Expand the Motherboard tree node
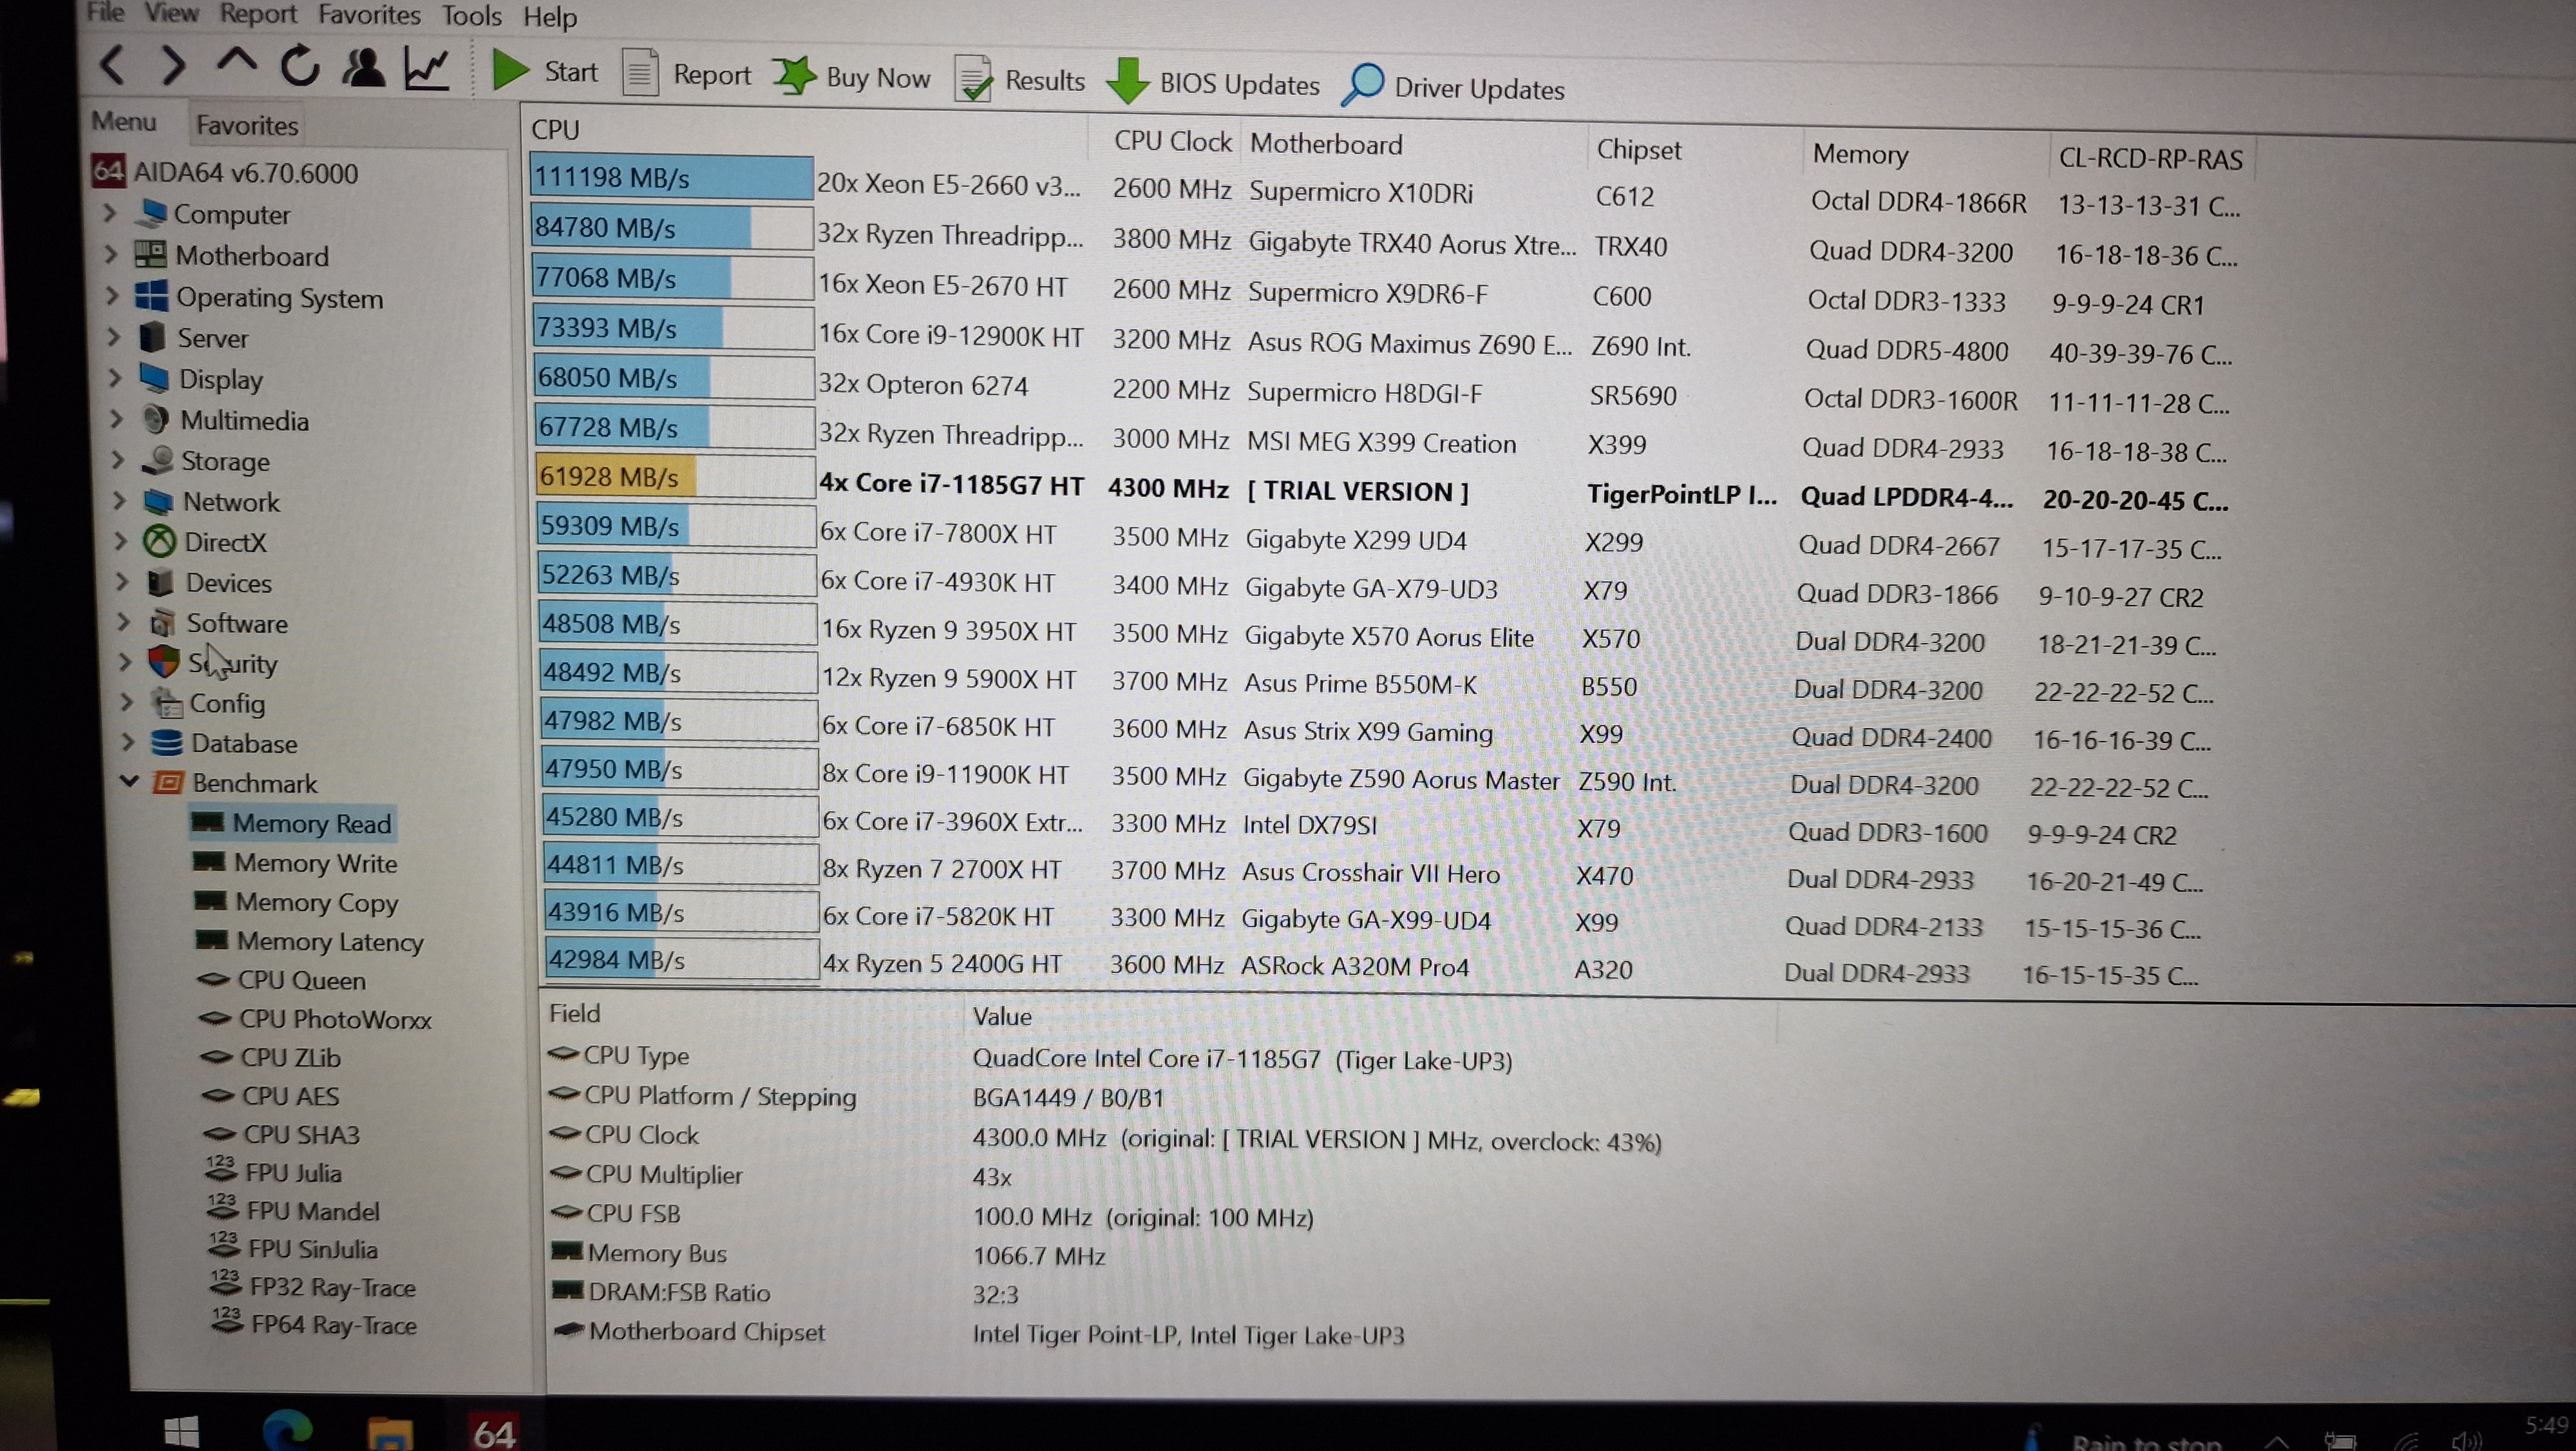Screen dimensions: 2576x1451 coord(111,254)
